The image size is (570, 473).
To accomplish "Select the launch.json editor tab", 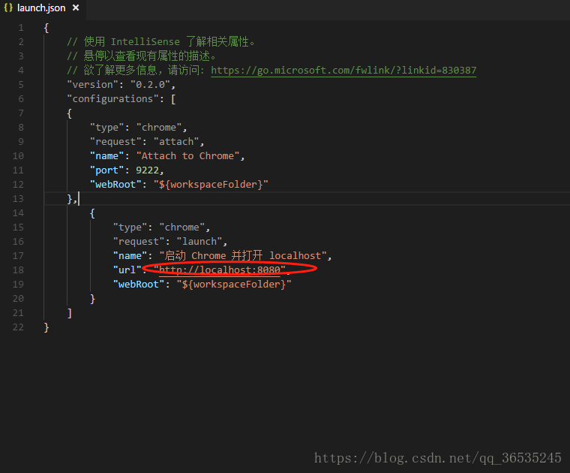I will (x=43, y=8).
